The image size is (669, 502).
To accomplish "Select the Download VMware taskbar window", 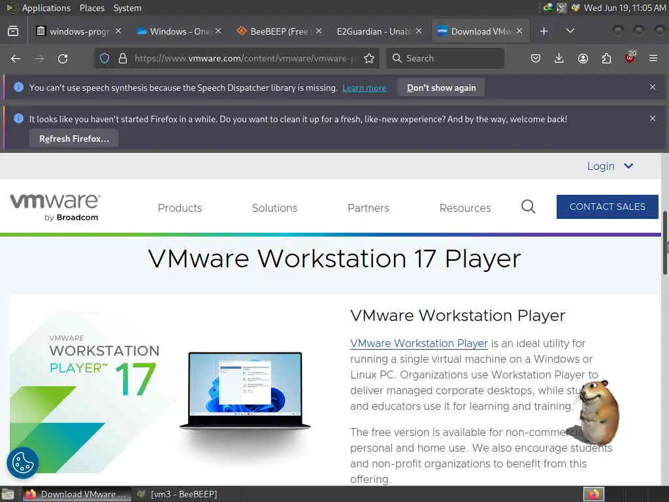I will point(78,494).
